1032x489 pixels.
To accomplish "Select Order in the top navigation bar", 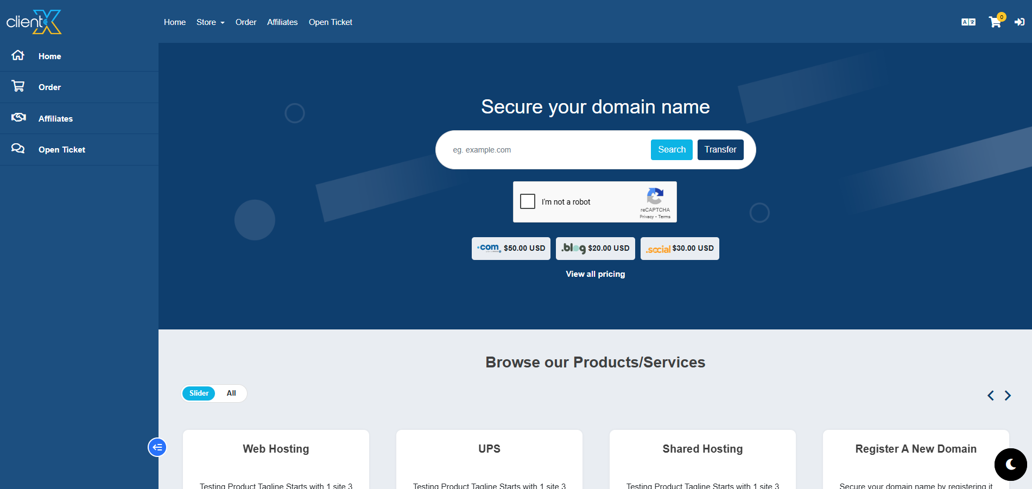I will 246,22.
